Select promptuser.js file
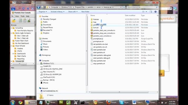 pos(98,39)
